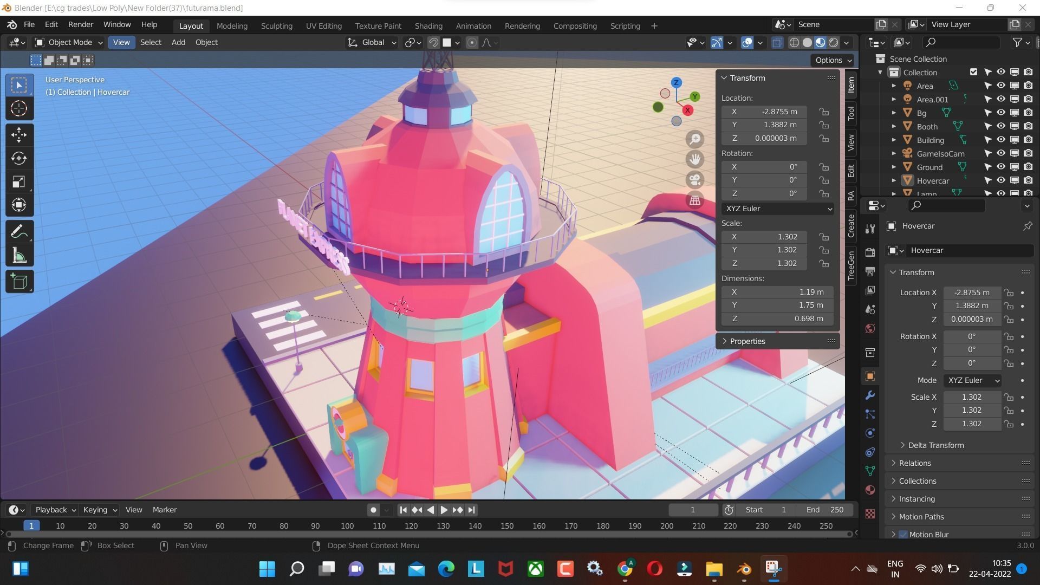Open the Tool sidebar tab

[x=851, y=113]
